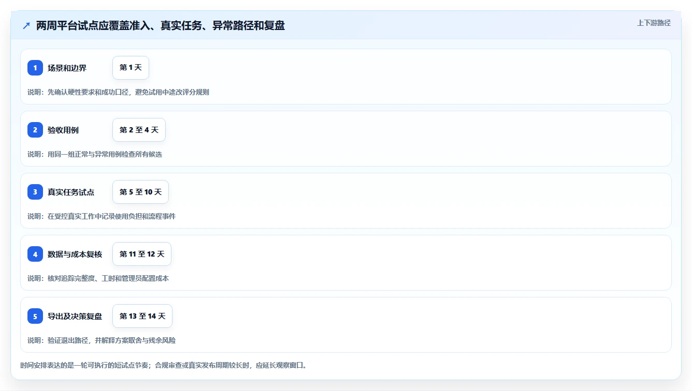This screenshot has width=692, height=391.
Task: Click the 数据与成本复核 step title
Action: point(75,254)
